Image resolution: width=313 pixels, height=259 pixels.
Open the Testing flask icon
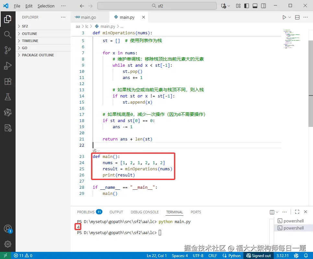point(7,97)
